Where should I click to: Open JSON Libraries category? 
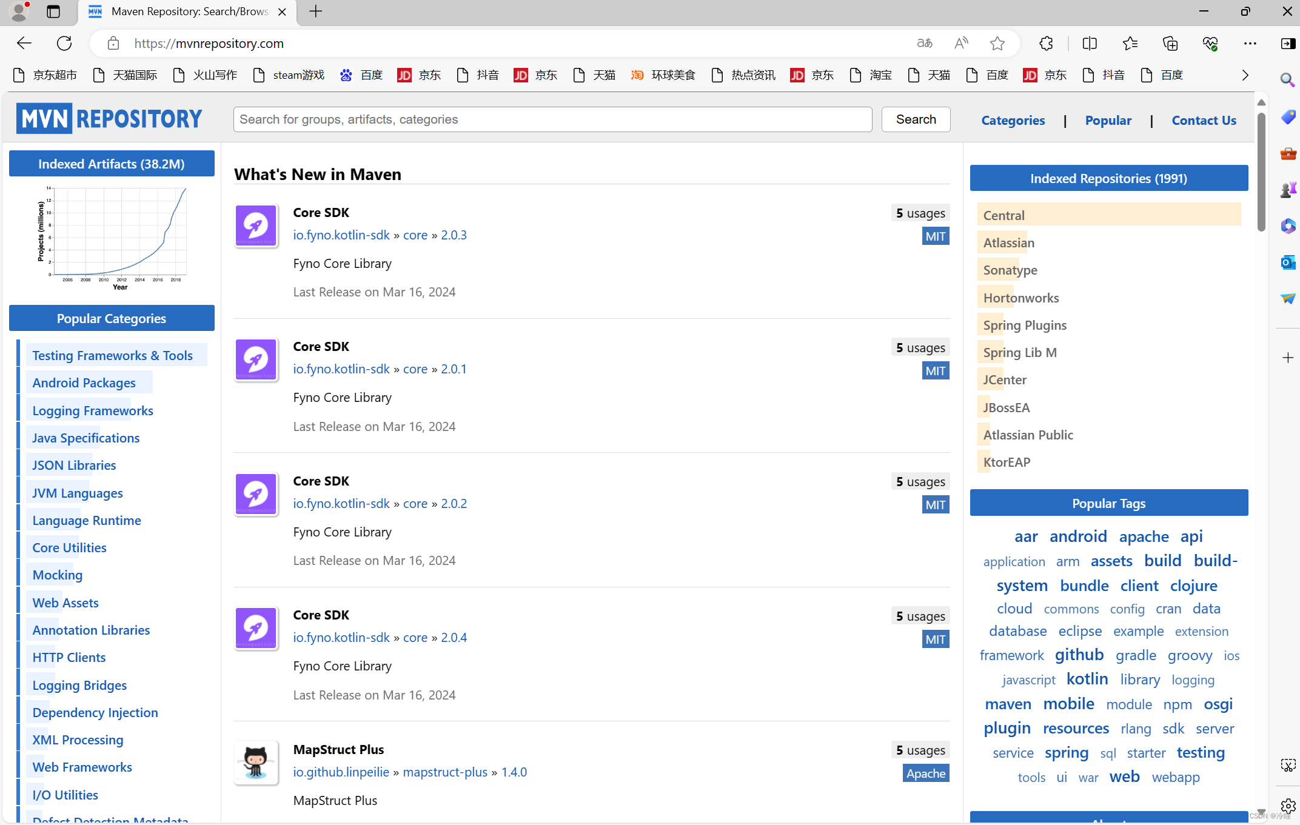[74, 465]
